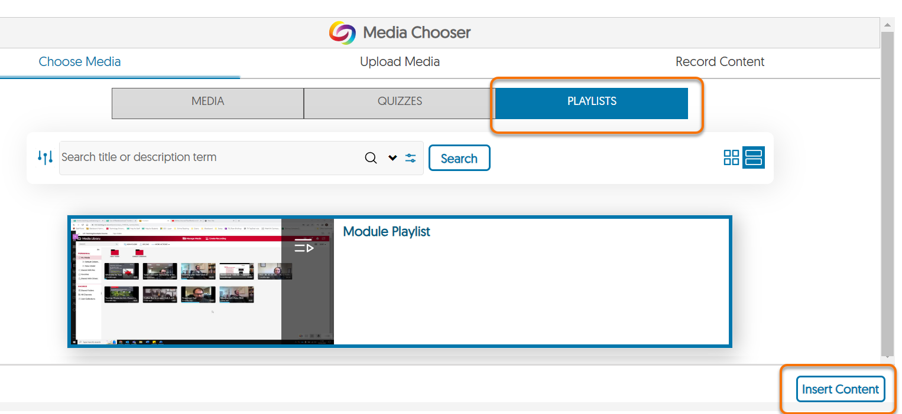Expand the search options chevron

[392, 158]
